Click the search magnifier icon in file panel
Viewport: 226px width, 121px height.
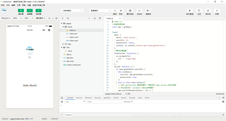coord(68,18)
